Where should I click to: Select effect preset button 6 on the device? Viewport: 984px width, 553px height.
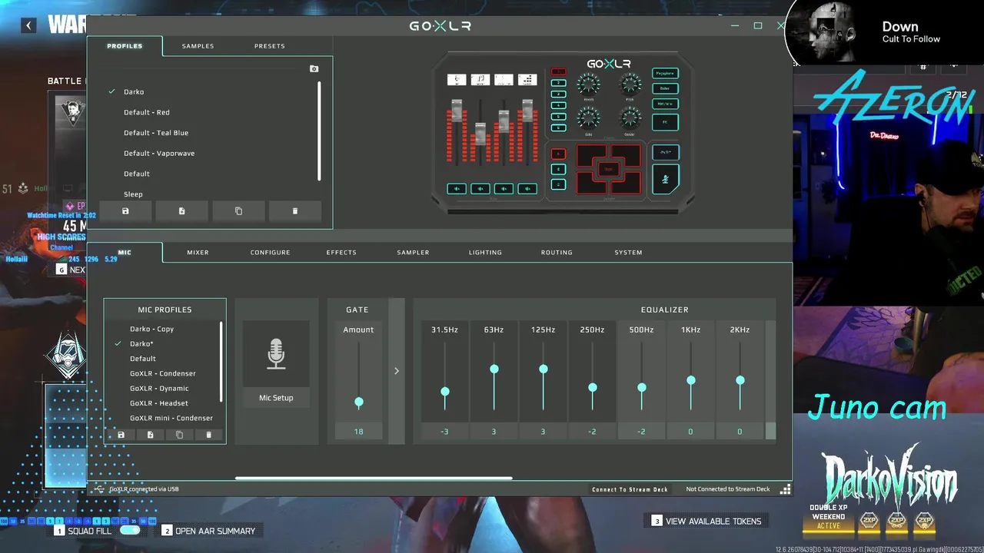(x=558, y=127)
